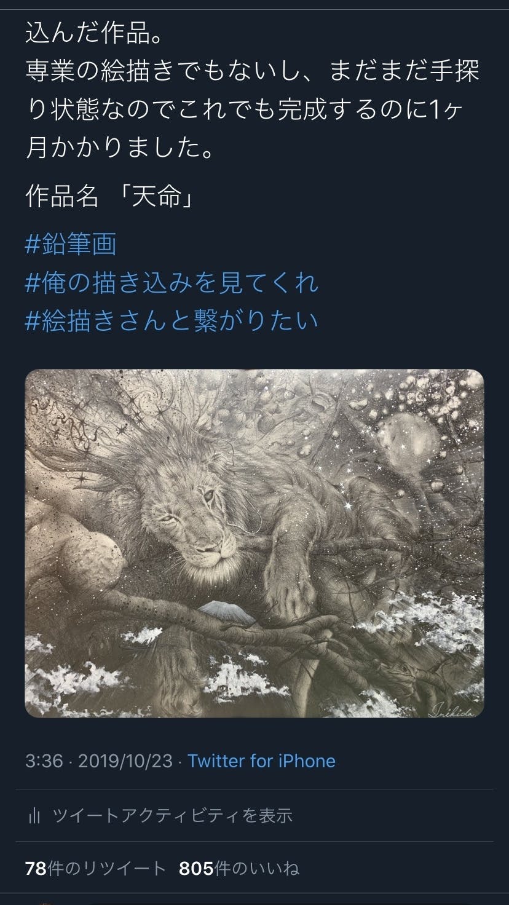Open the #絵描きさんと繋がりたい hashtag
This screenshot has width=509, height=905.
click(x=172, y=320)
